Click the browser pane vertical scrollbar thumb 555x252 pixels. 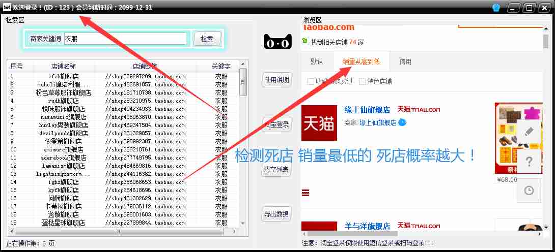click(x=546, y=42)
